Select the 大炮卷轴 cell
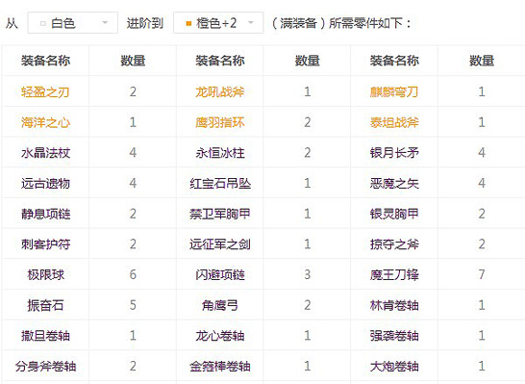The height and width of the screenshot is (384, 525). [x=394, y=366]
